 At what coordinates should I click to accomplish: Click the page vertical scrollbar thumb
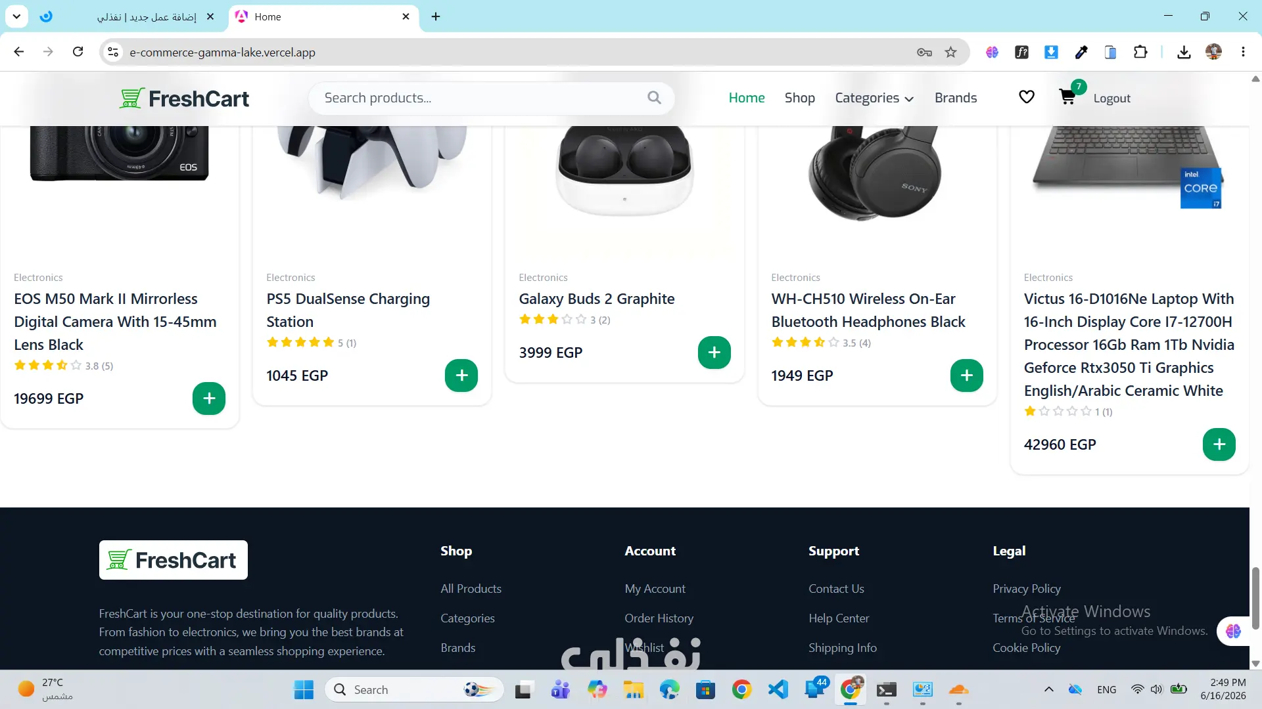click(1255, 598)
